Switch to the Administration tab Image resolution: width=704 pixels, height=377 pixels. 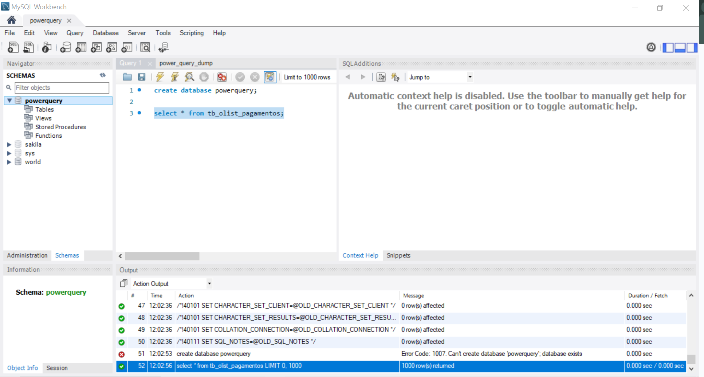tap(27, 255)
